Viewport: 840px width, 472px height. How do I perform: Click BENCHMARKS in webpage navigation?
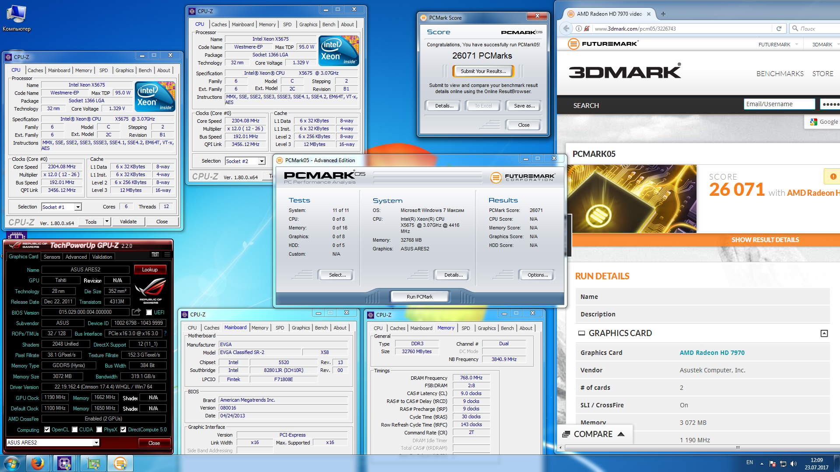[x=780, y=74]
